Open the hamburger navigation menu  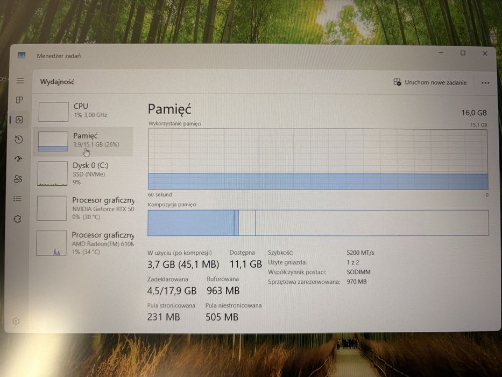point(20,81)
